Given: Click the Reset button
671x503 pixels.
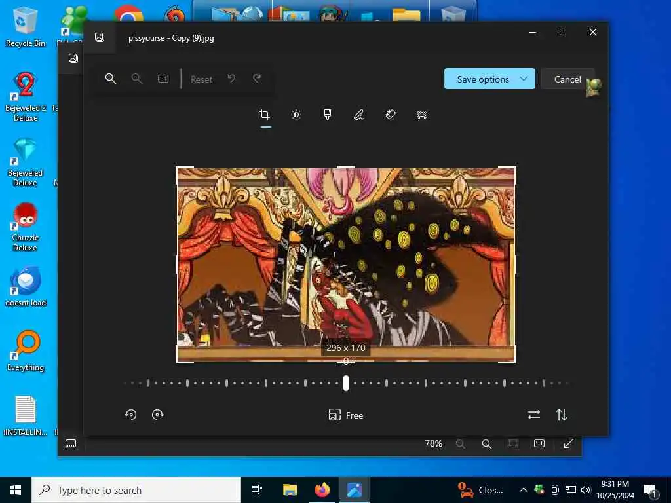Looking at the screenshot, I should (x=201, y=79).
